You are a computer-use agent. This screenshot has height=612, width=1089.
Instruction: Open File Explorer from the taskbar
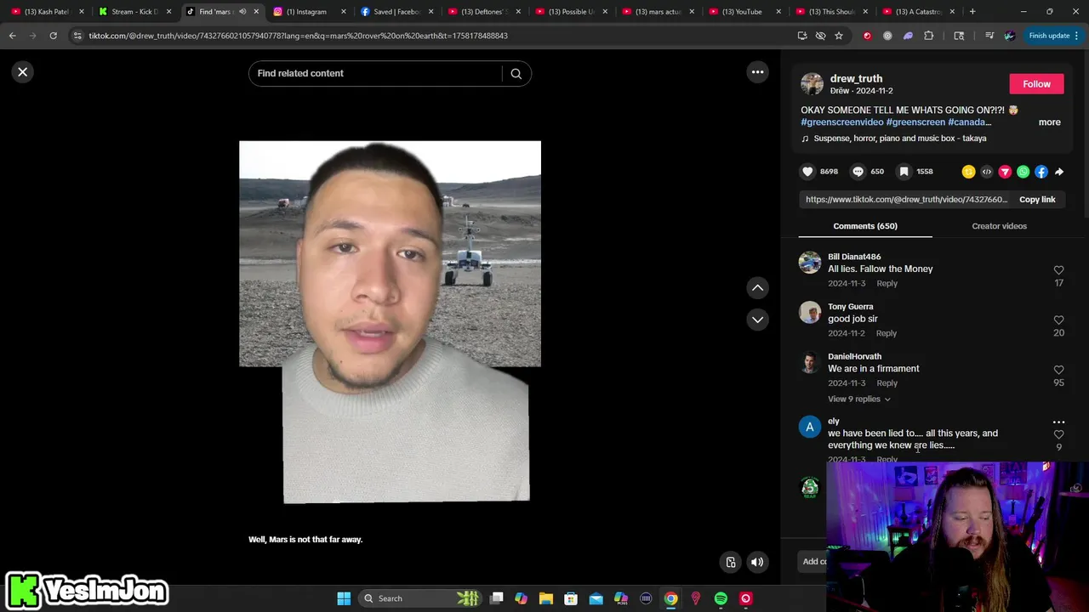pyautogui.click(x=546, y=598)
